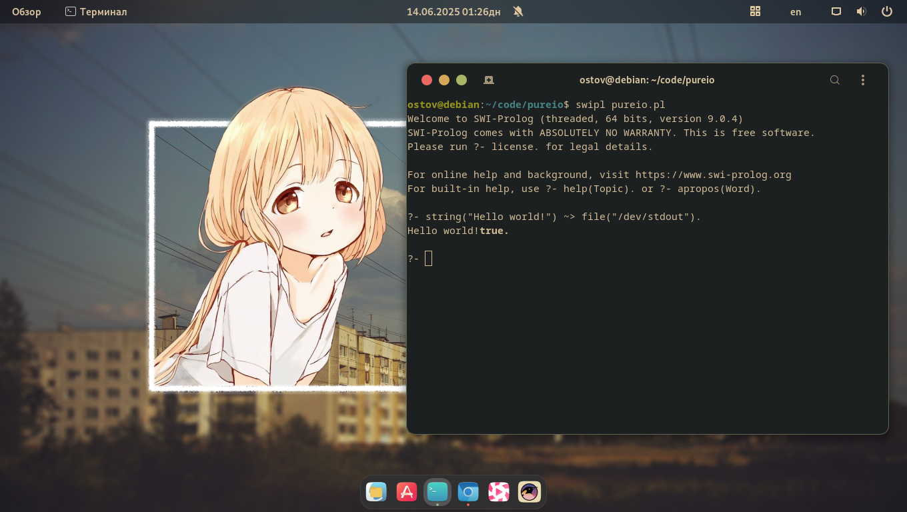The height and width of the screenshot is (512, 907).
Task: Open the en keyboard layout switcher
Action: tap(796, 12)
